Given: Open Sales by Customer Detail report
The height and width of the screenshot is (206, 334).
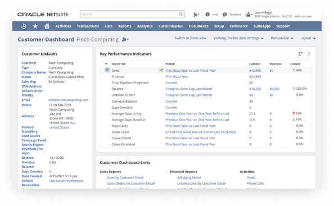Looking at the screenshot, I should 125,177.
